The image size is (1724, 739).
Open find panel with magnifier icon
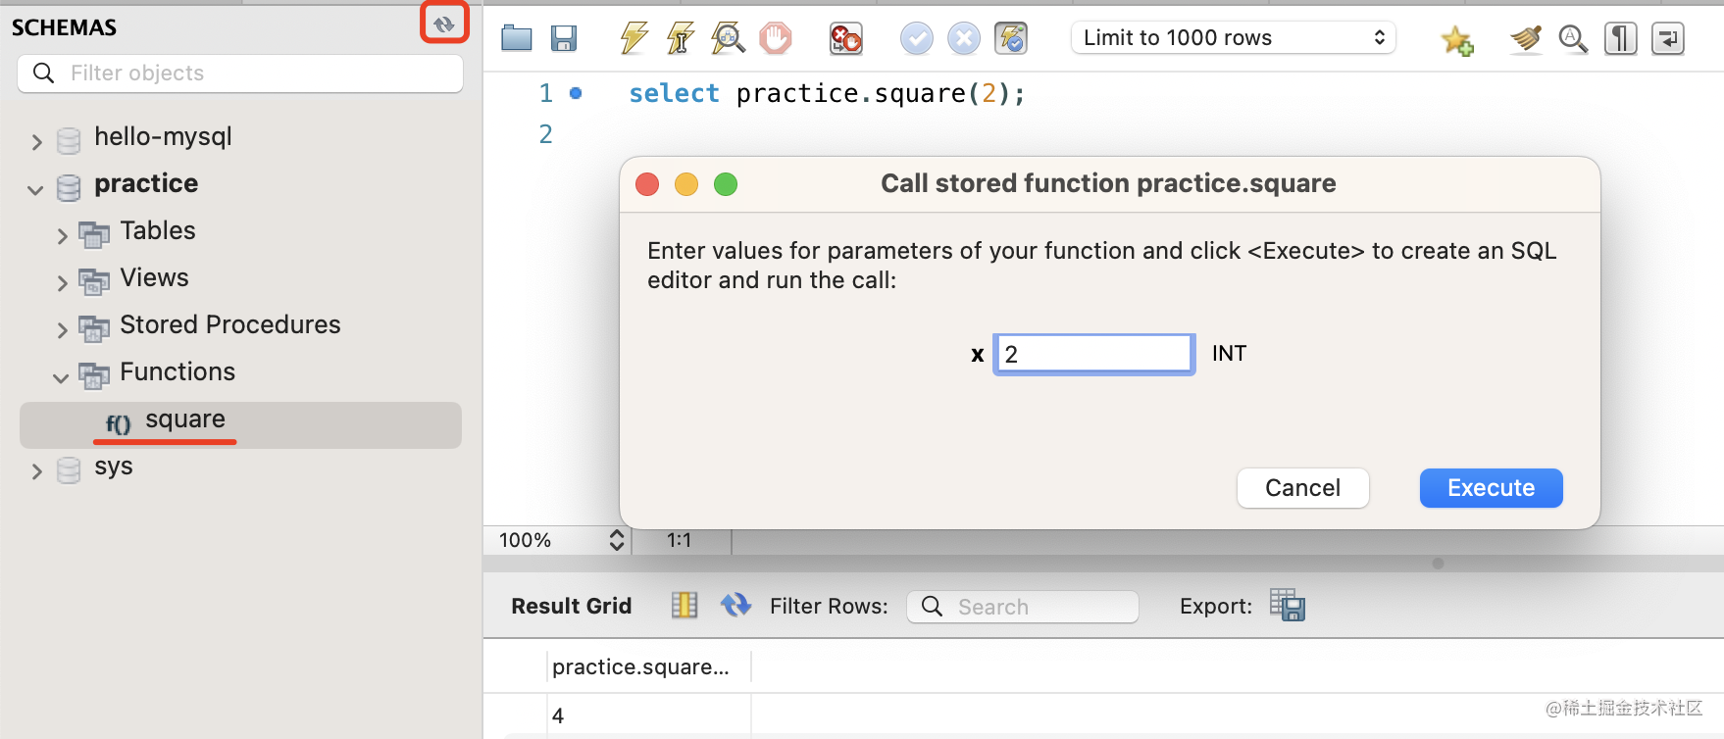click(x=1573, y=39)
